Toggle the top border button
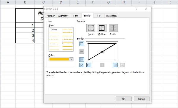 pyautogui.click(x=82, y=44)
